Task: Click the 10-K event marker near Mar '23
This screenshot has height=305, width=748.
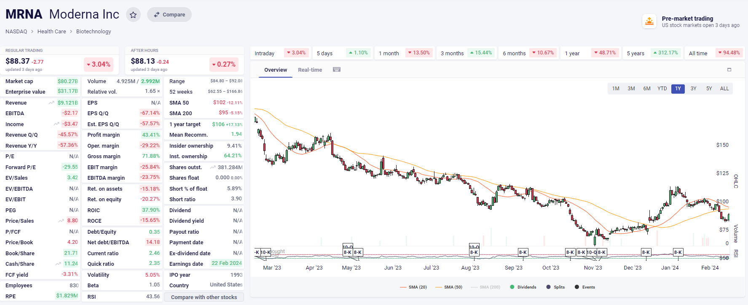Action: coord(265,252)
